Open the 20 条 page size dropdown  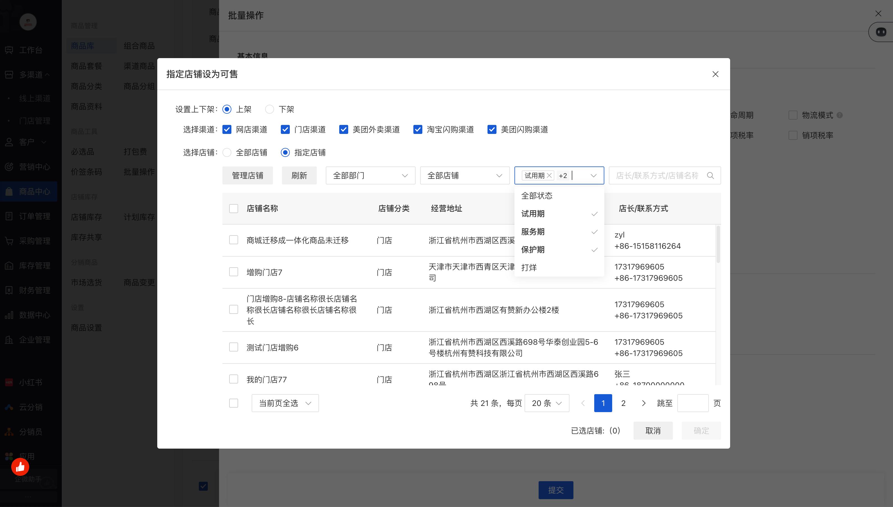tap(547, 403)
